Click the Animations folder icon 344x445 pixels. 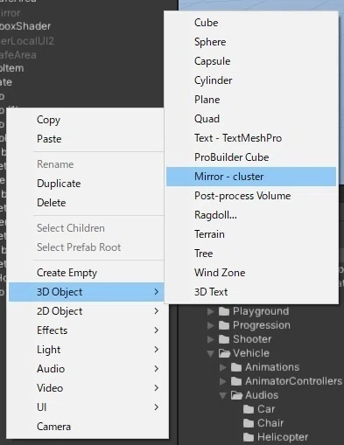(x=236, y=367)
